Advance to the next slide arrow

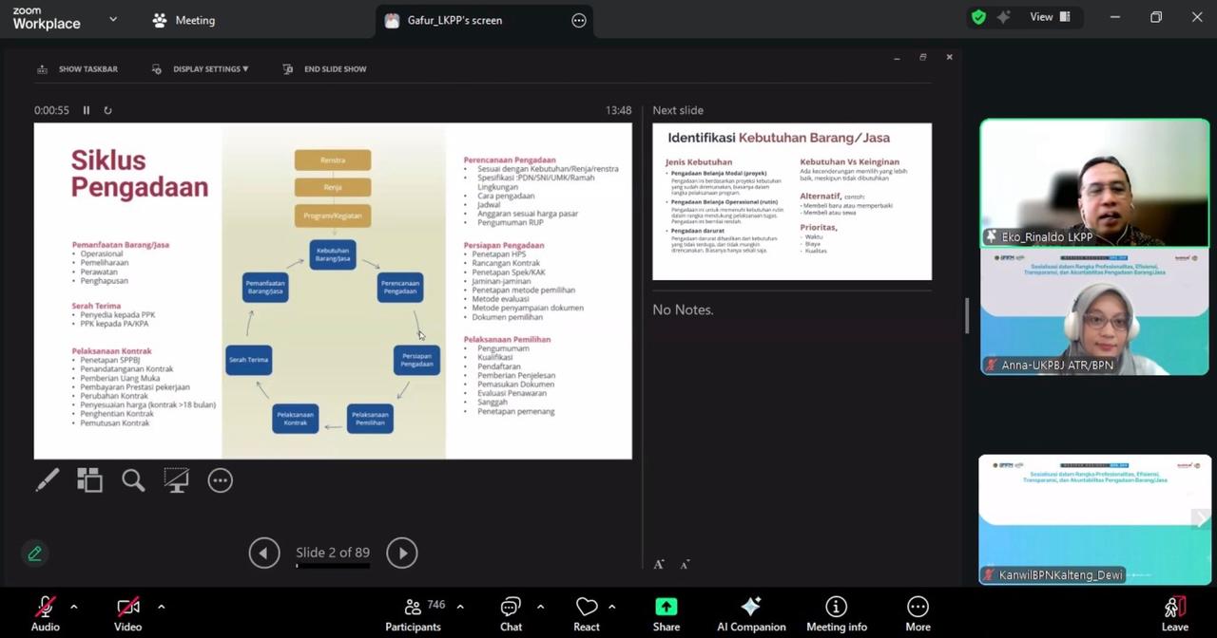coord(401,553)
